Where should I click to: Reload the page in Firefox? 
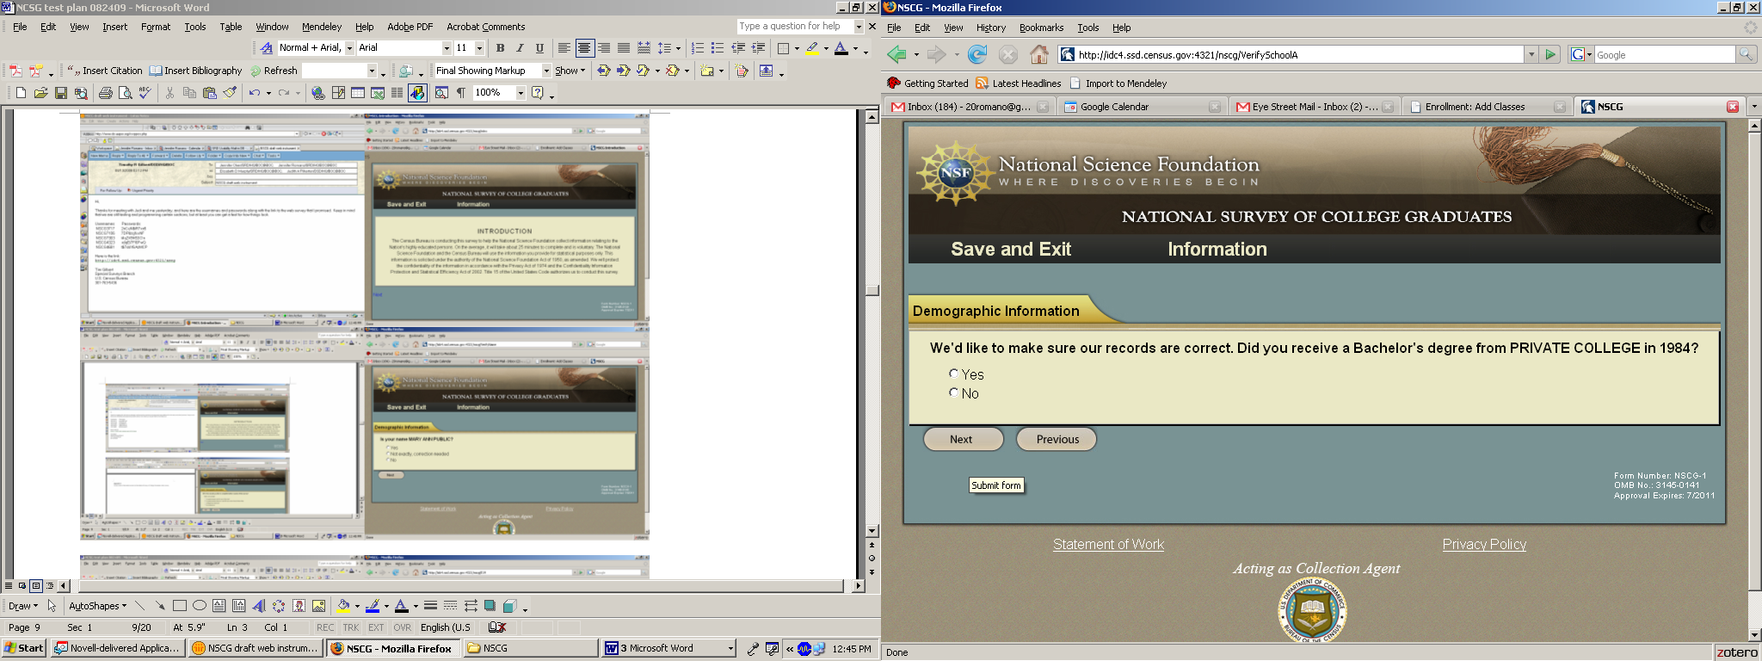click(977, 55)
